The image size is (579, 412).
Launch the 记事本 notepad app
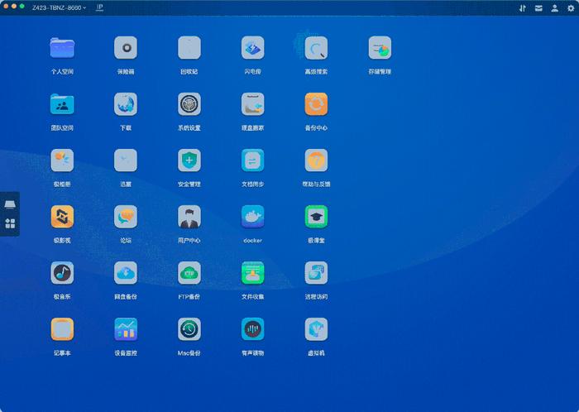coord(62,329)
